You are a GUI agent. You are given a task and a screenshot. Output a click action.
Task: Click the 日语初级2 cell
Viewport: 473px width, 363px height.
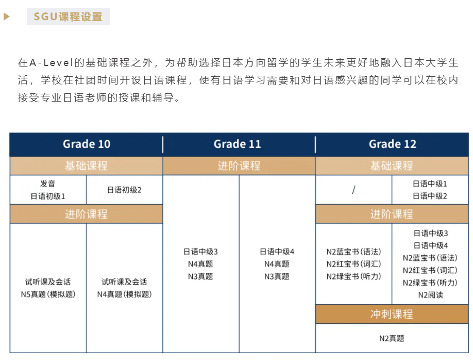pyautogui.click(x=124, y=190)
